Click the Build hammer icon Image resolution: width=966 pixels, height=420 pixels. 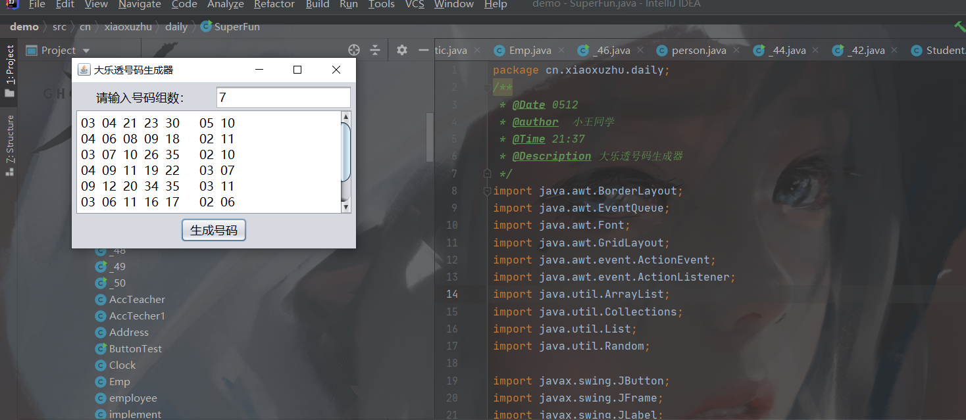click(959, 27)
